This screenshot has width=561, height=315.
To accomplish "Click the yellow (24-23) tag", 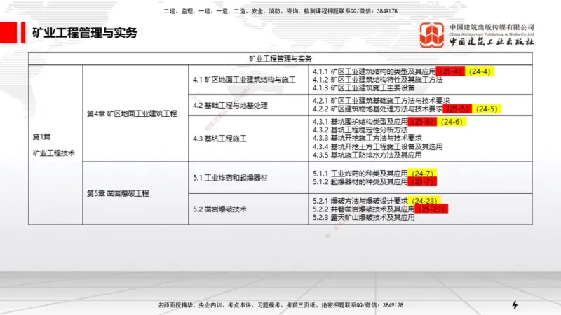I will 425,201.
